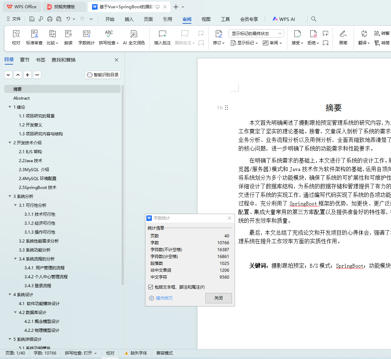Open the 引用 ribbon tab
391x359 pixels.
click(168, 19)
